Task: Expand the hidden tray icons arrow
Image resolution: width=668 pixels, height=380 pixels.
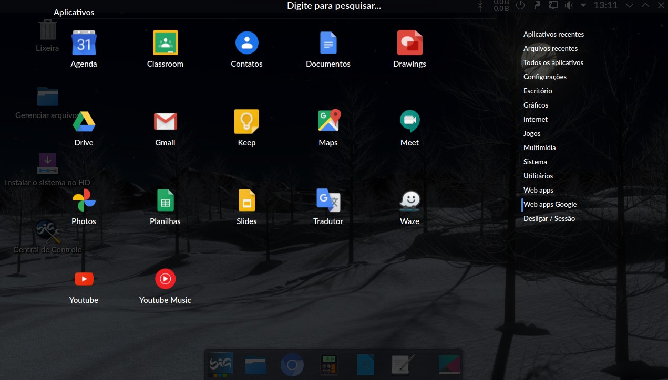Action: click(583, 5)
